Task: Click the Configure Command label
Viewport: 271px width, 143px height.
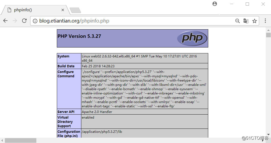Action: click(66, 74)
